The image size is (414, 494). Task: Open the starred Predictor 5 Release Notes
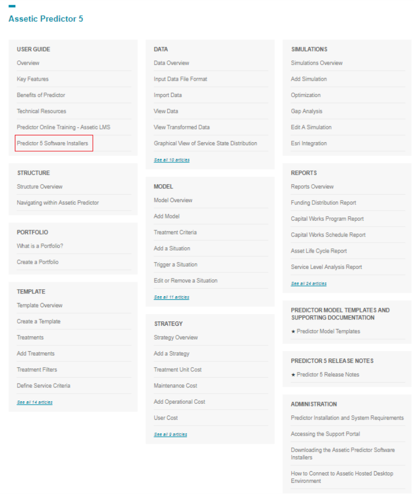point(327,375)
